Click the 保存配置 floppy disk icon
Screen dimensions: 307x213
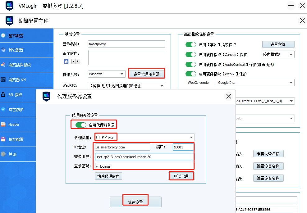tap(3, 139)
